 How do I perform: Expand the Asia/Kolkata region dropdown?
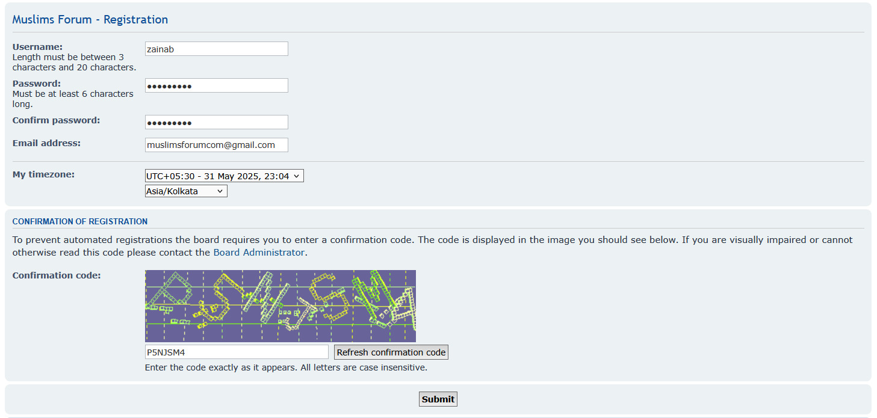[x=186, y=191]
